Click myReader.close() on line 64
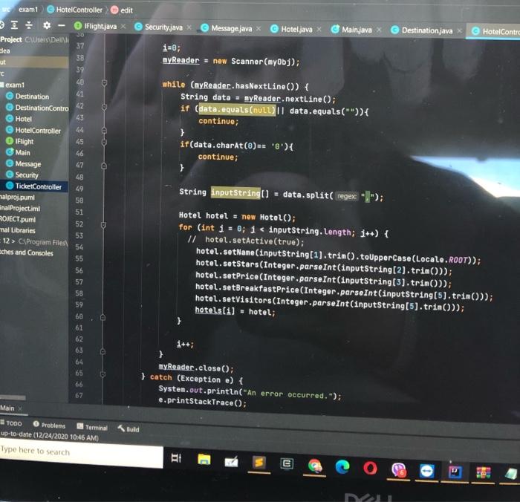 coord(195,368)
